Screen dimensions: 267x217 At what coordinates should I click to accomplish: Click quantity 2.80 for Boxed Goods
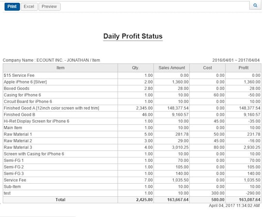click(x=149, y=88)
